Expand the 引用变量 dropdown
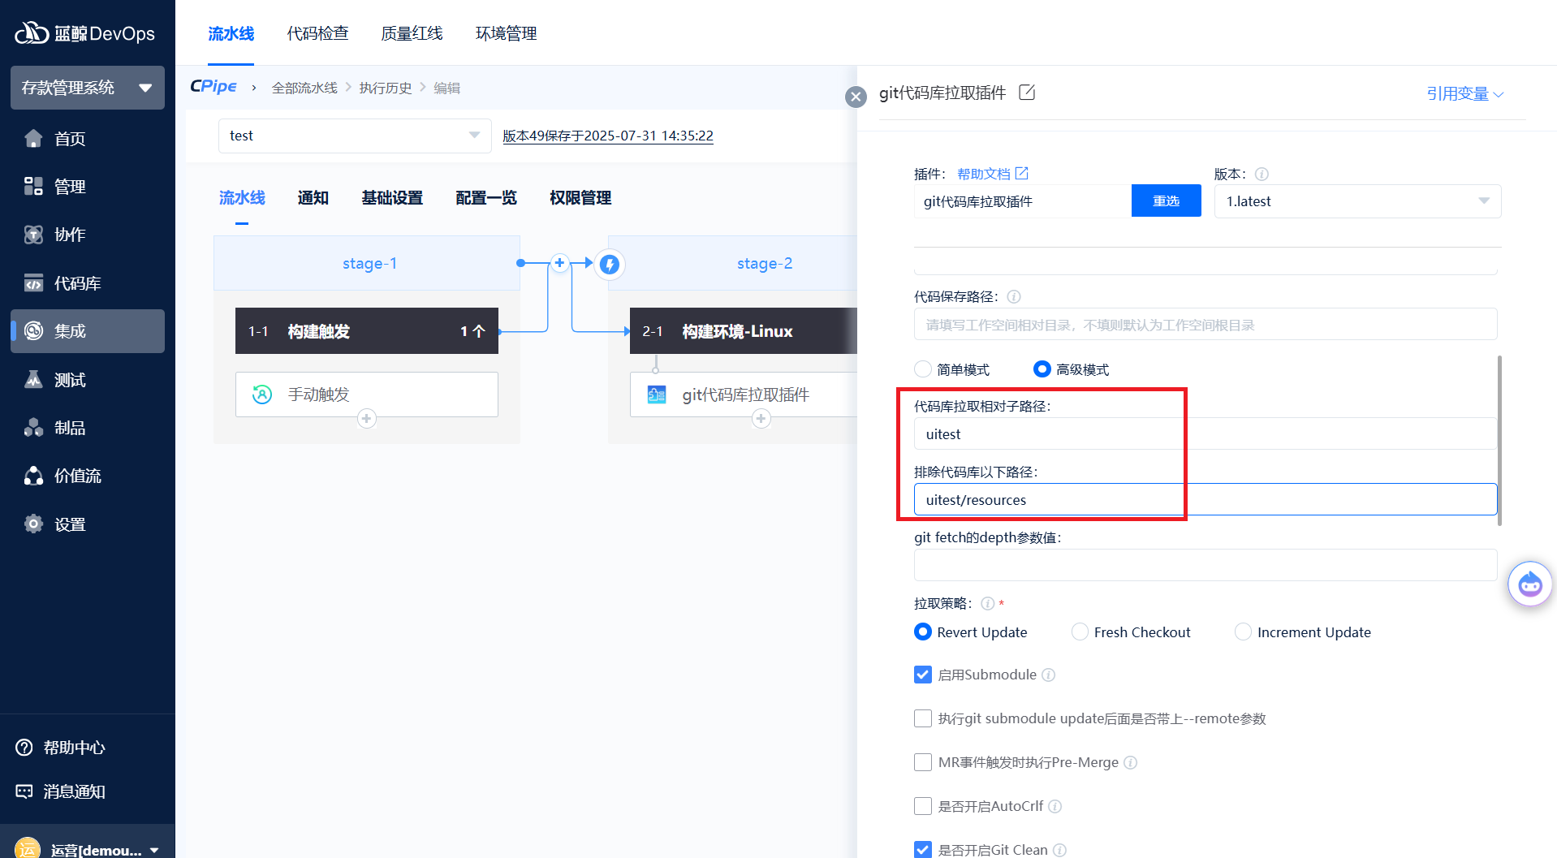This screenshot has height=858, width=1557. 1464,94
